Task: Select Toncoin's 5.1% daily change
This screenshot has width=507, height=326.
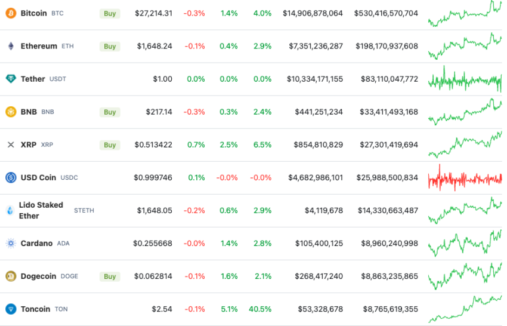Action: [229, 309]
